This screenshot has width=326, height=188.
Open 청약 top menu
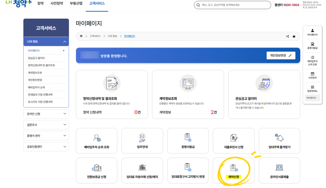click(x=40, y=4)
